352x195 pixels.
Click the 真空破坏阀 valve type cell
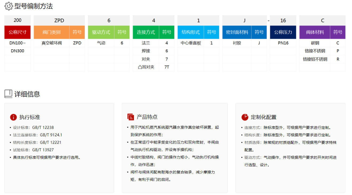51,43
